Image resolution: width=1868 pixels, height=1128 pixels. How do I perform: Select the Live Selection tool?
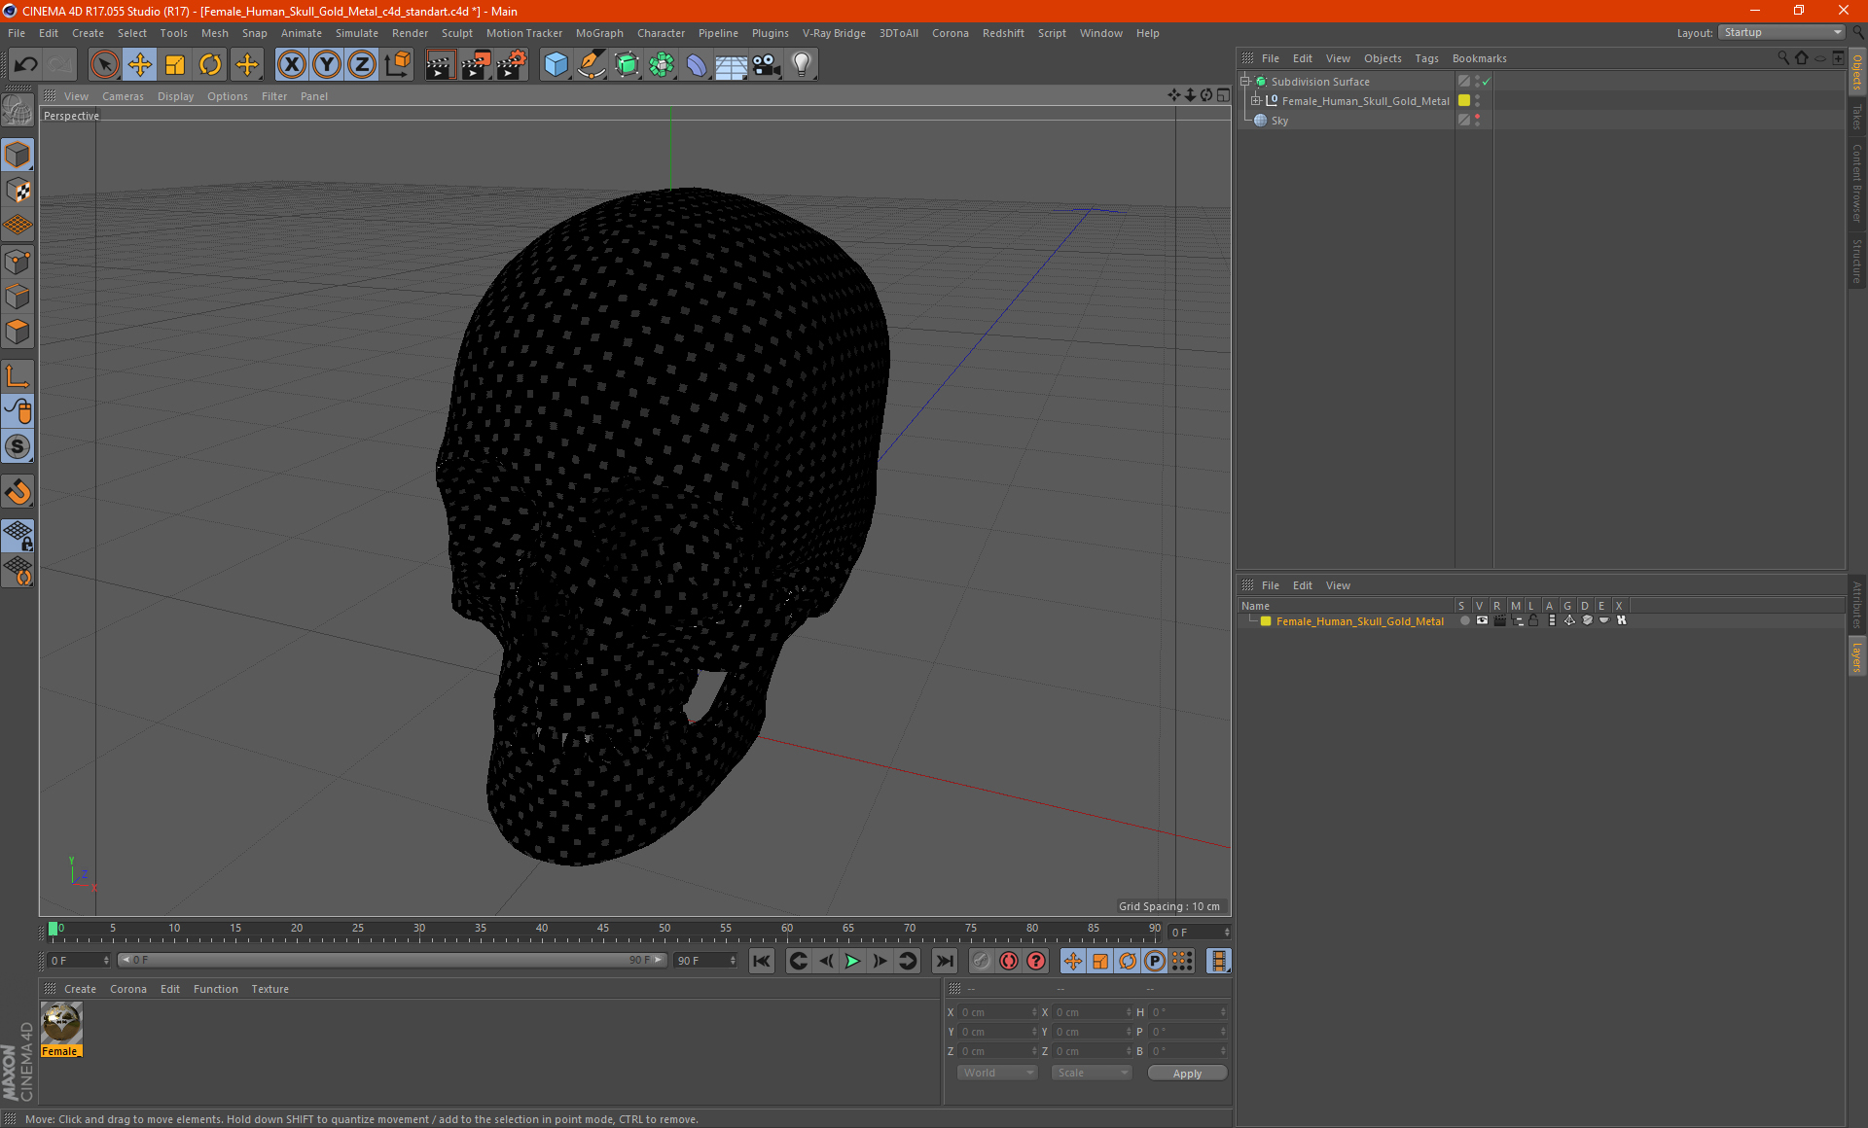pos(104,65)
